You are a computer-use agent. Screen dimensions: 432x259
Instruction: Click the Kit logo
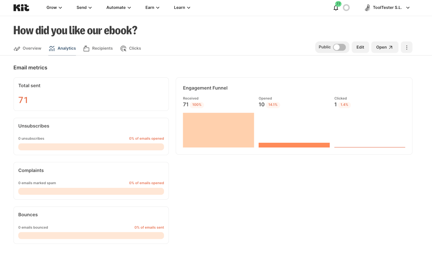(21, 8)
